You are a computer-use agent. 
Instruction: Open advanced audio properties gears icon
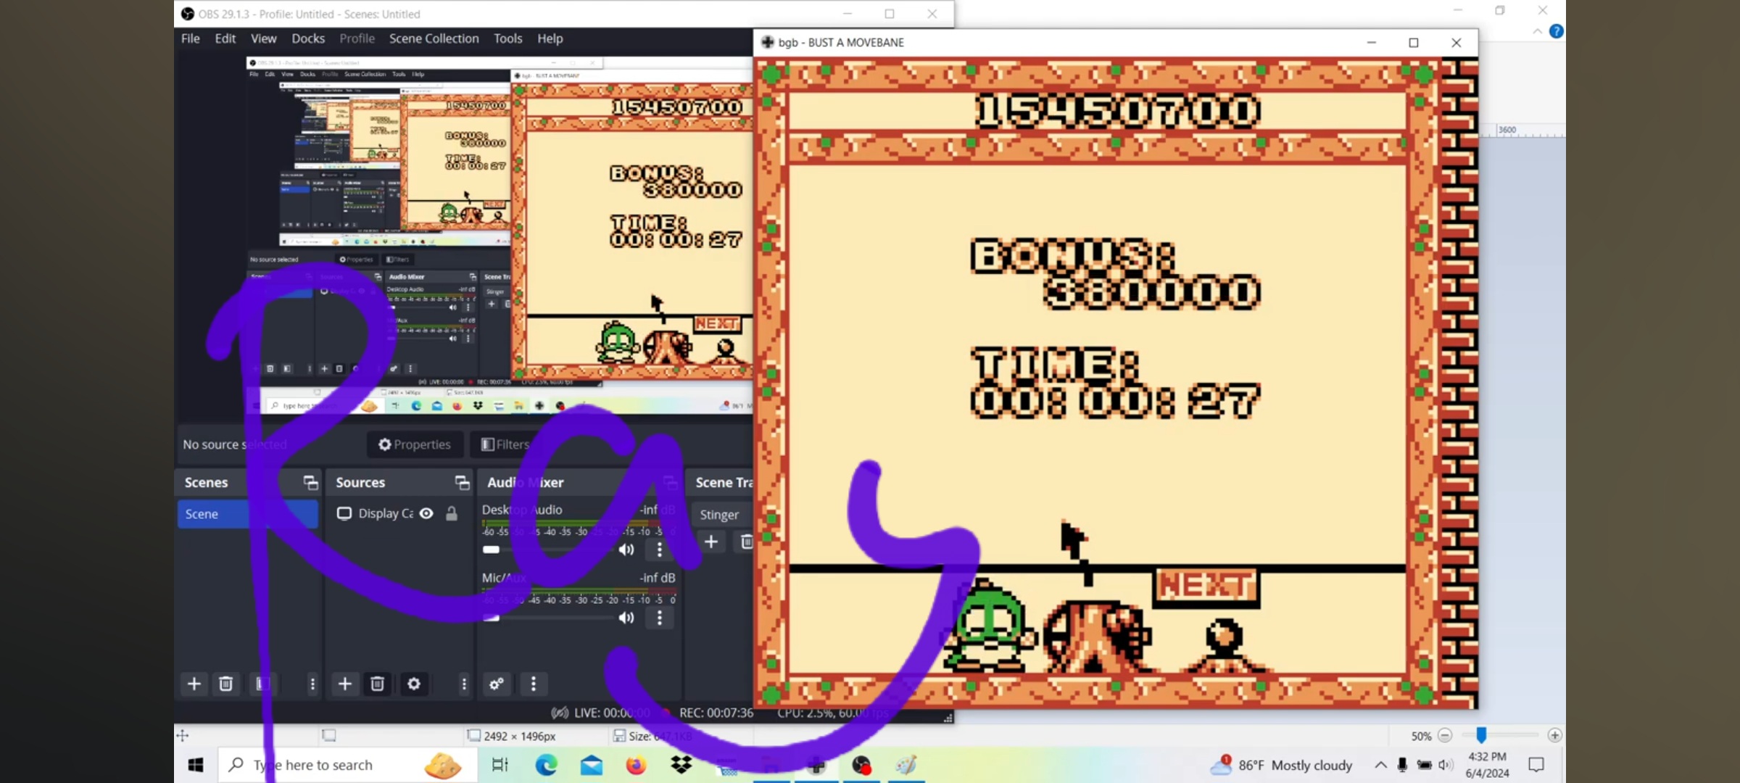point(497,684)
